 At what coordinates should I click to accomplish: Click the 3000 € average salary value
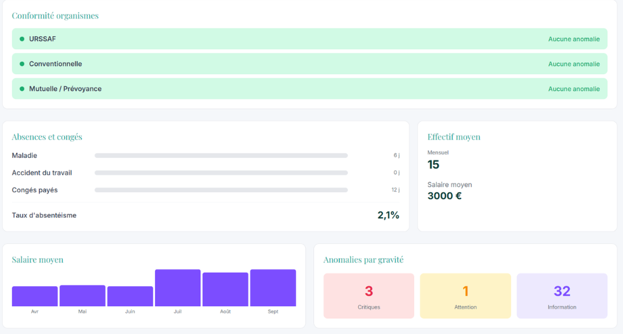click(444, 196)
